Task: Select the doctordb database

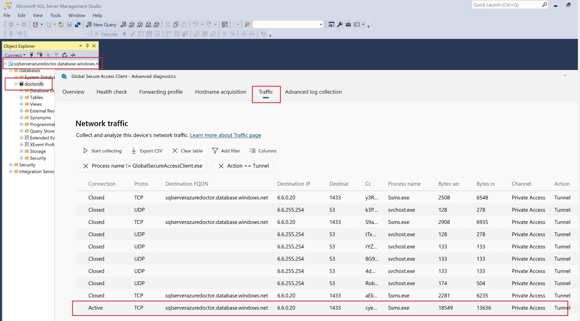Action: [x=34, y=84]
